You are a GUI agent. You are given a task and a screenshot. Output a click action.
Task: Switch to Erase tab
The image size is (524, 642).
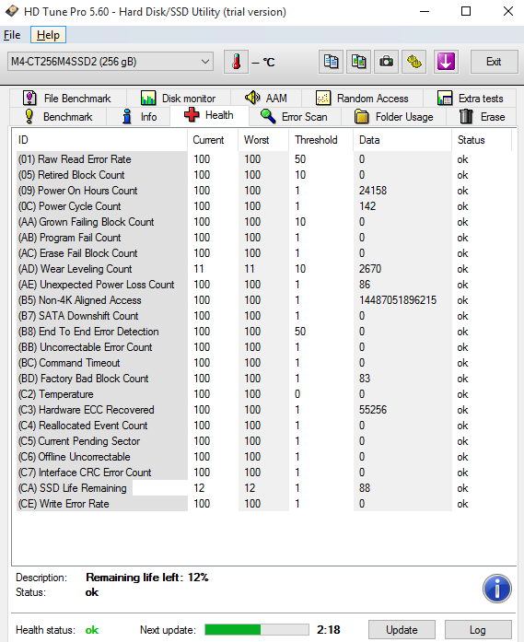pos(483,117)
